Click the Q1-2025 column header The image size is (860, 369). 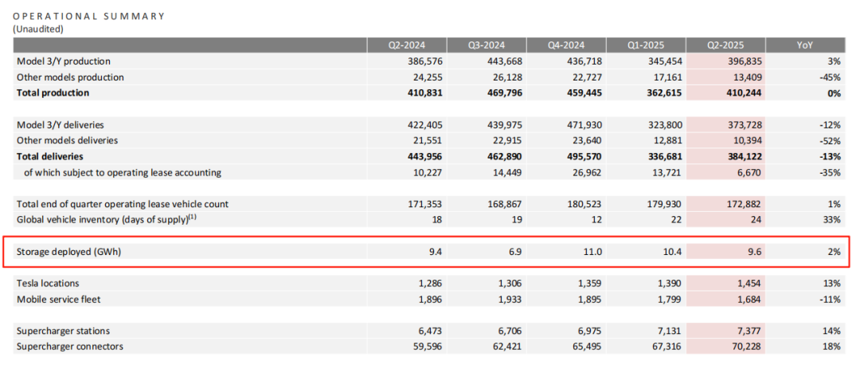click(x=645, y=45)
